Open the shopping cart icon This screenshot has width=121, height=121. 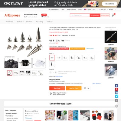(113, 15)
